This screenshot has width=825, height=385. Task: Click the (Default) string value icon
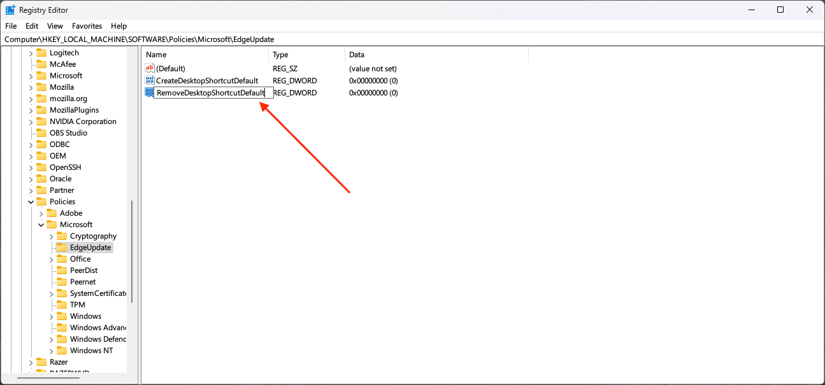(150, 68)
